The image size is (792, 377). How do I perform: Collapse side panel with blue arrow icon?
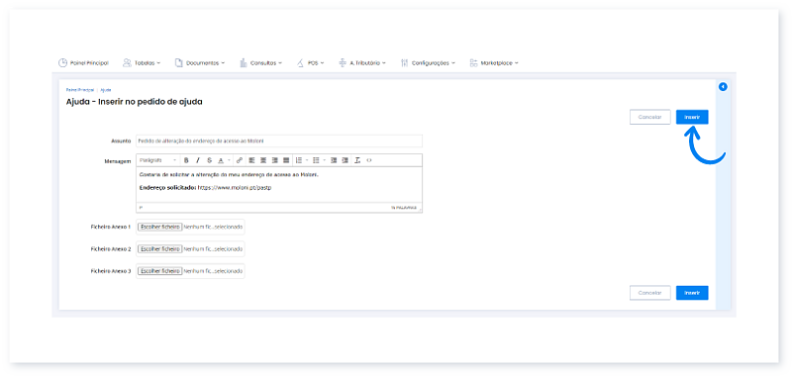tap(723, 87)
